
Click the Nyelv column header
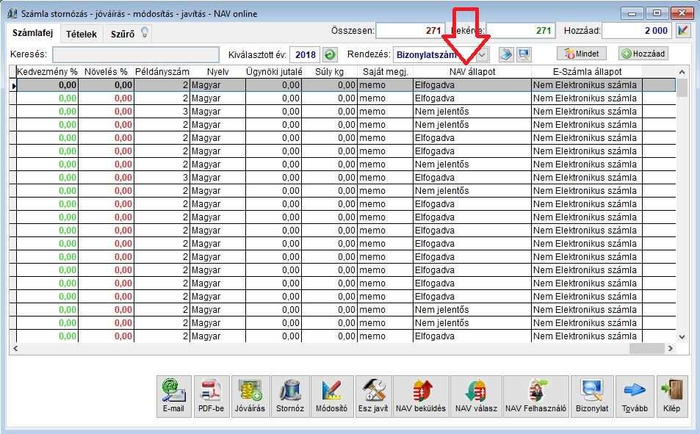tap(218, 71)
